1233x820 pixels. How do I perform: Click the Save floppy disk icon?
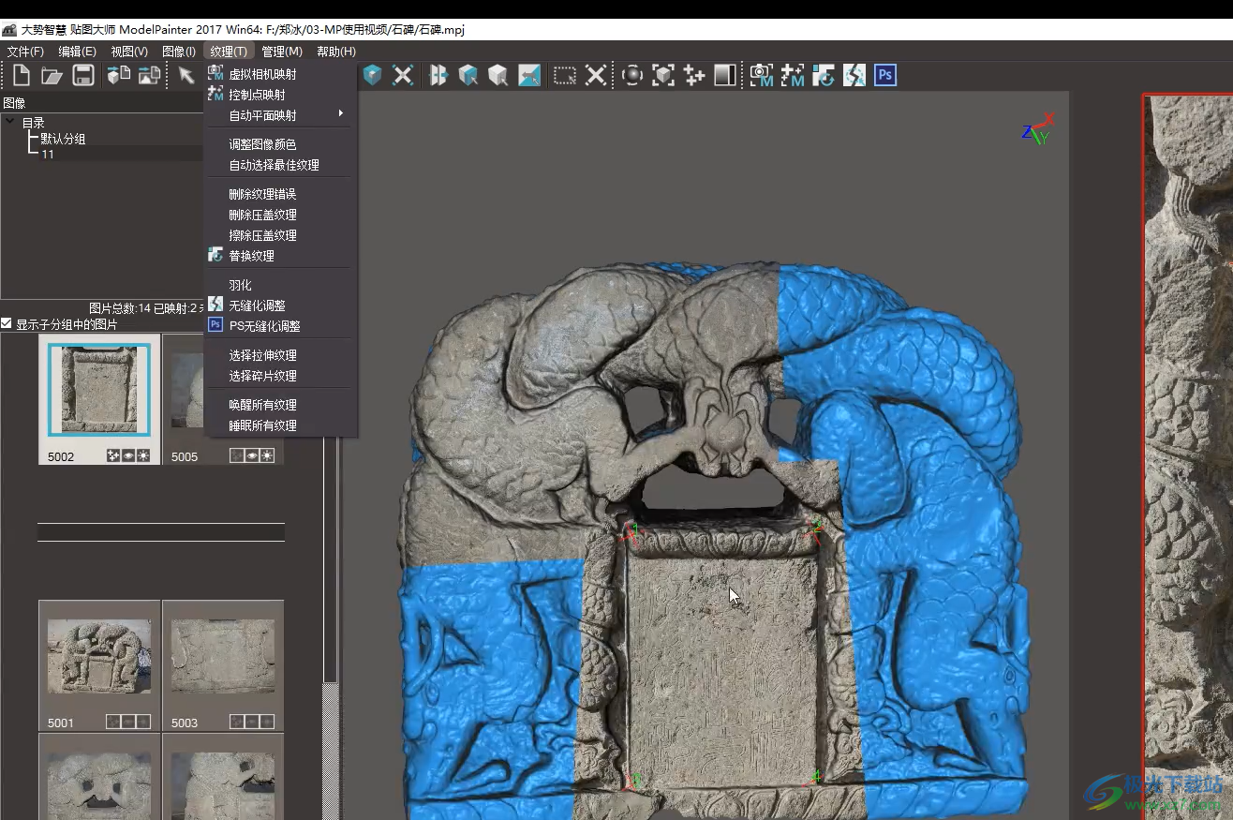83,76
